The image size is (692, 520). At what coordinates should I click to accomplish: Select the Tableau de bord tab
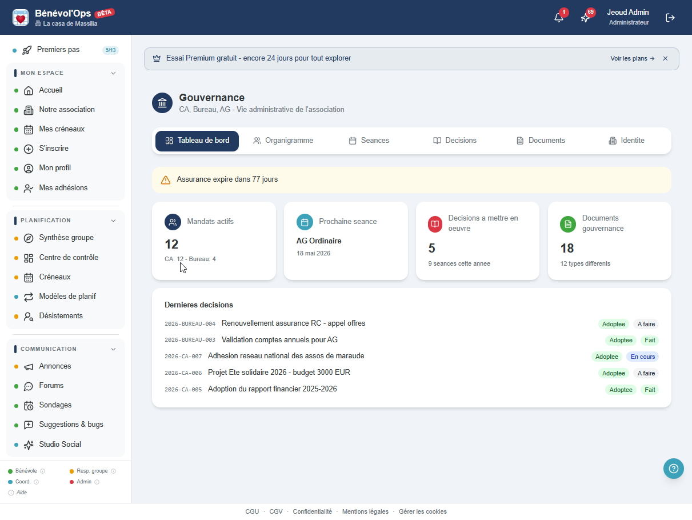[197, 141]
